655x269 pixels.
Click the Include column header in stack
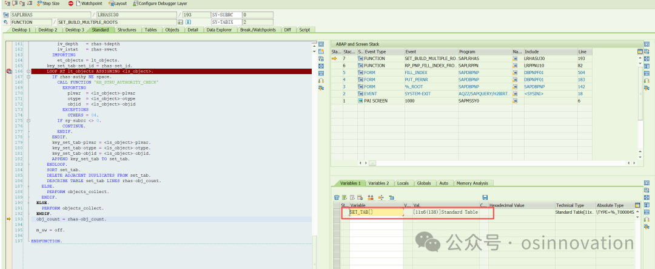550,52
